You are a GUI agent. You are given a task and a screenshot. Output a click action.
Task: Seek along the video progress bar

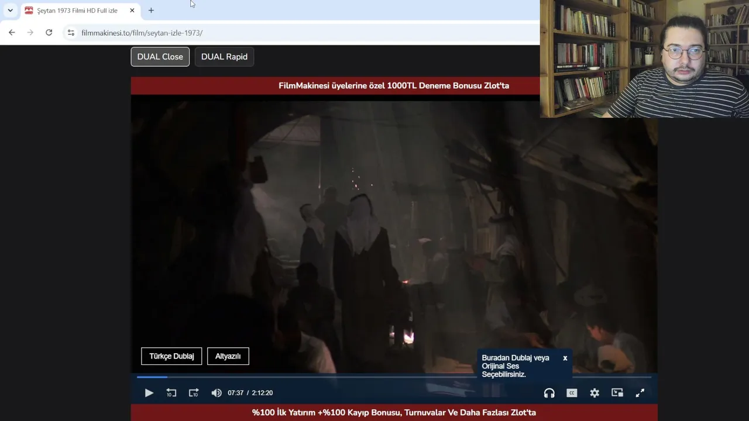(x=394, y=377)
